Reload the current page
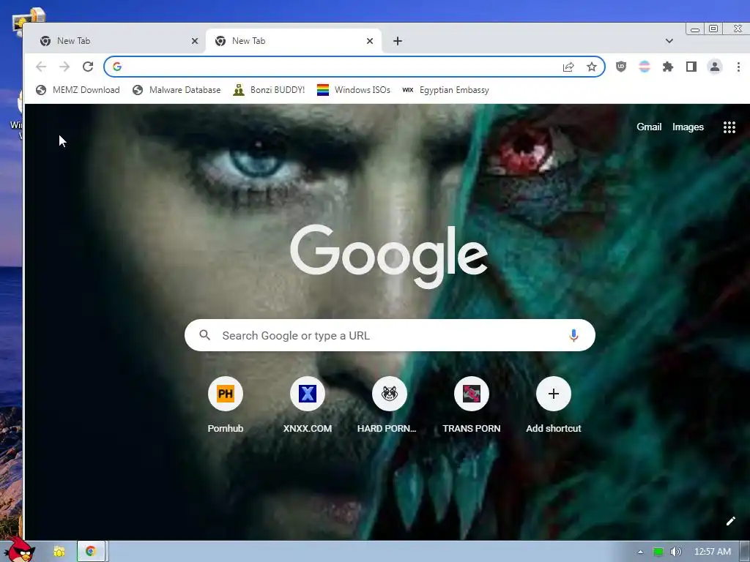The image size is (750, 562). click(88, 67)
